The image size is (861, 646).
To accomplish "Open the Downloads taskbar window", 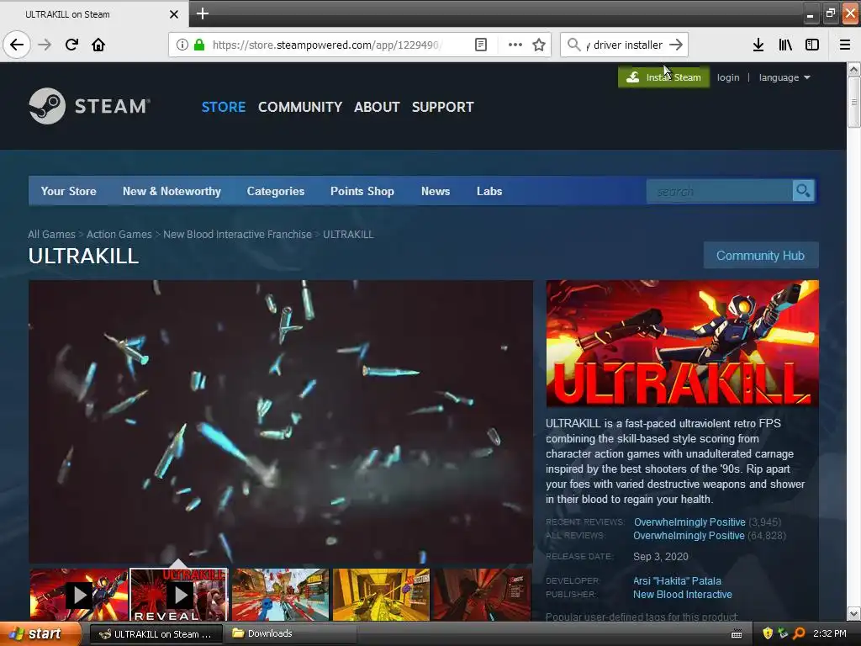I will click(291, 634).
